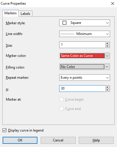Click the Cancel button

[58, 140]
